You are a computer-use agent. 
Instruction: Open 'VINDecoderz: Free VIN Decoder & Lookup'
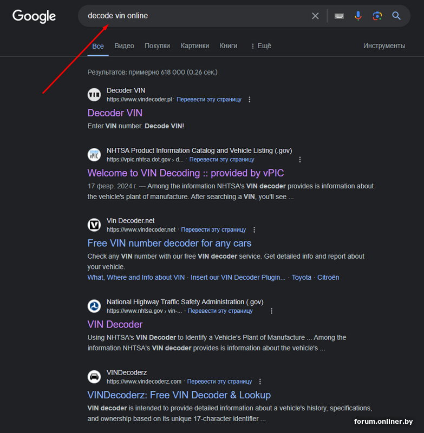(179, 395)
